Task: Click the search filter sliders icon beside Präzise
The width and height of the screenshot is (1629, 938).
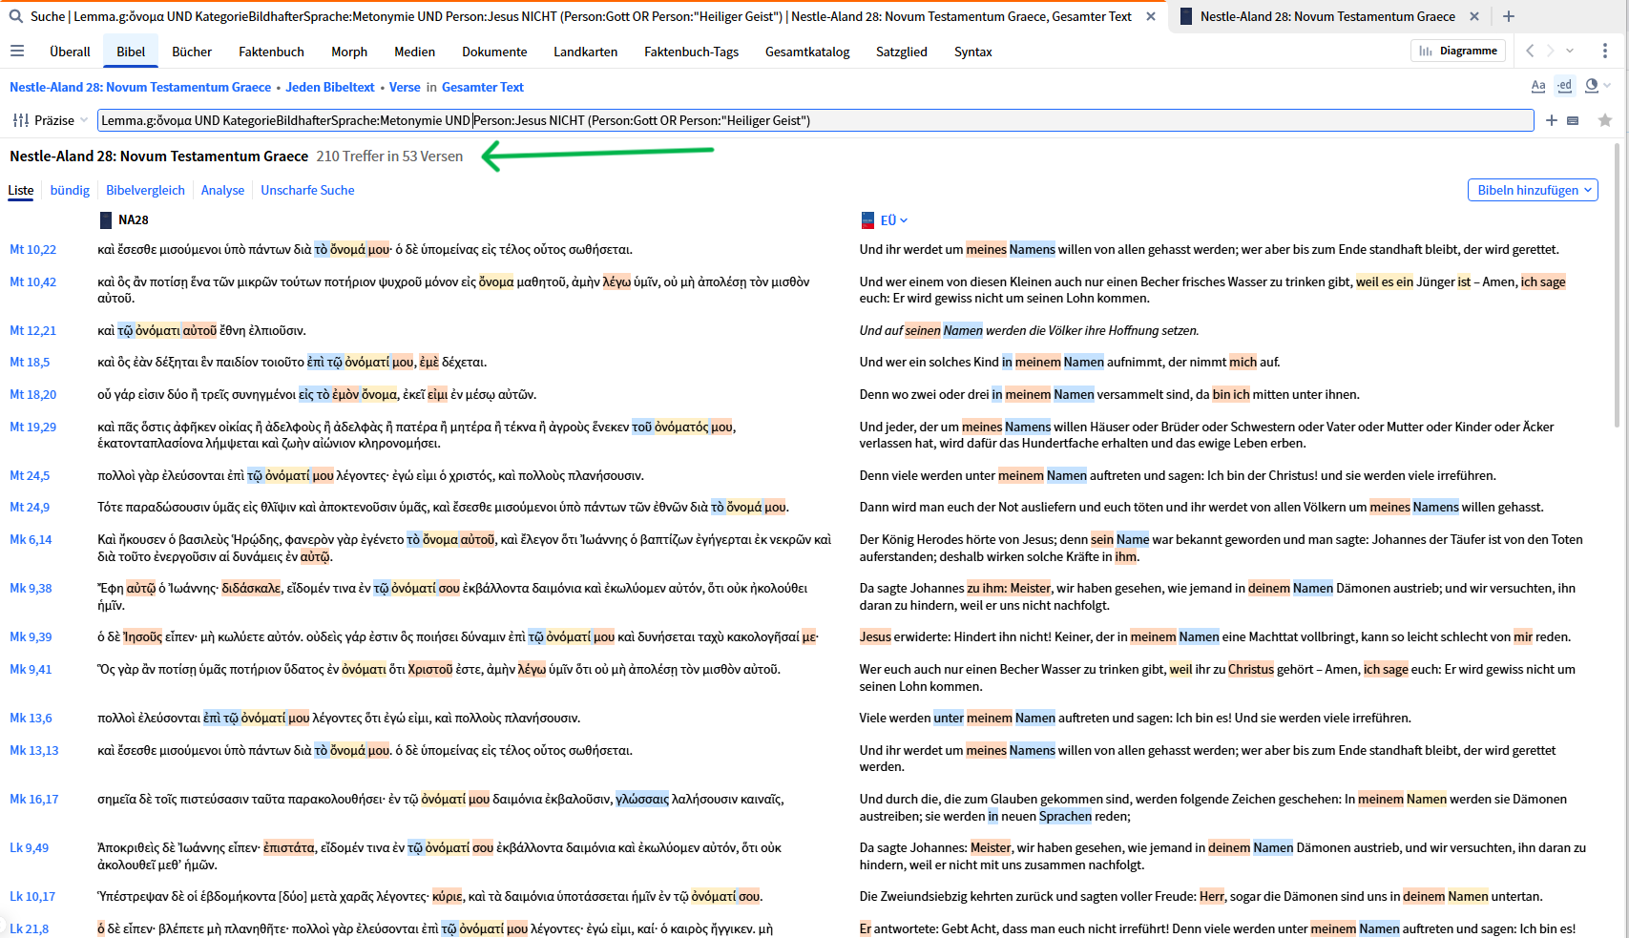Action: pos(20,120)
